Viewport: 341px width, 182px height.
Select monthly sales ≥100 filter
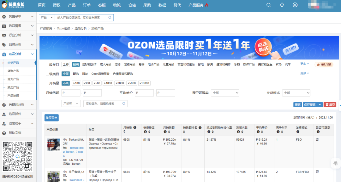pyautogui.click(x=76, y=83)
